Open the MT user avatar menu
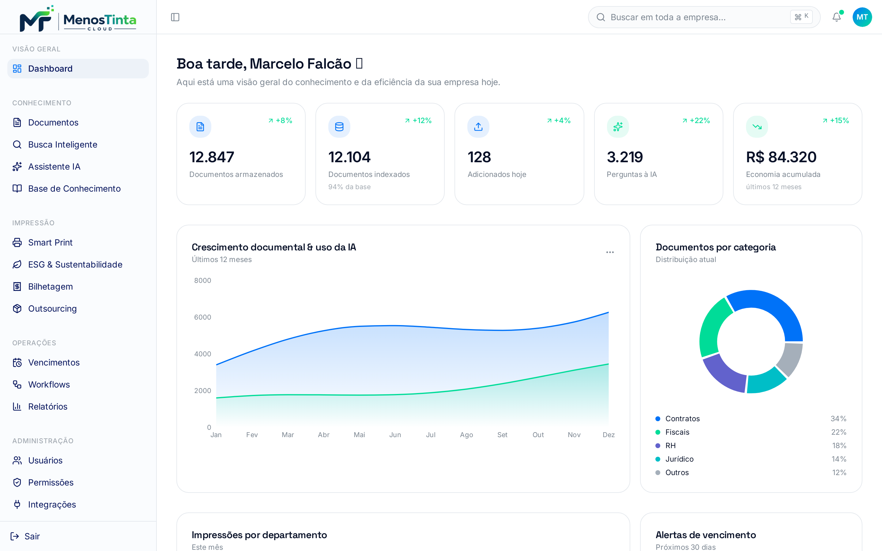Image resolution: width=882 pixels, height=551 pixels. (x=862, y=17)
